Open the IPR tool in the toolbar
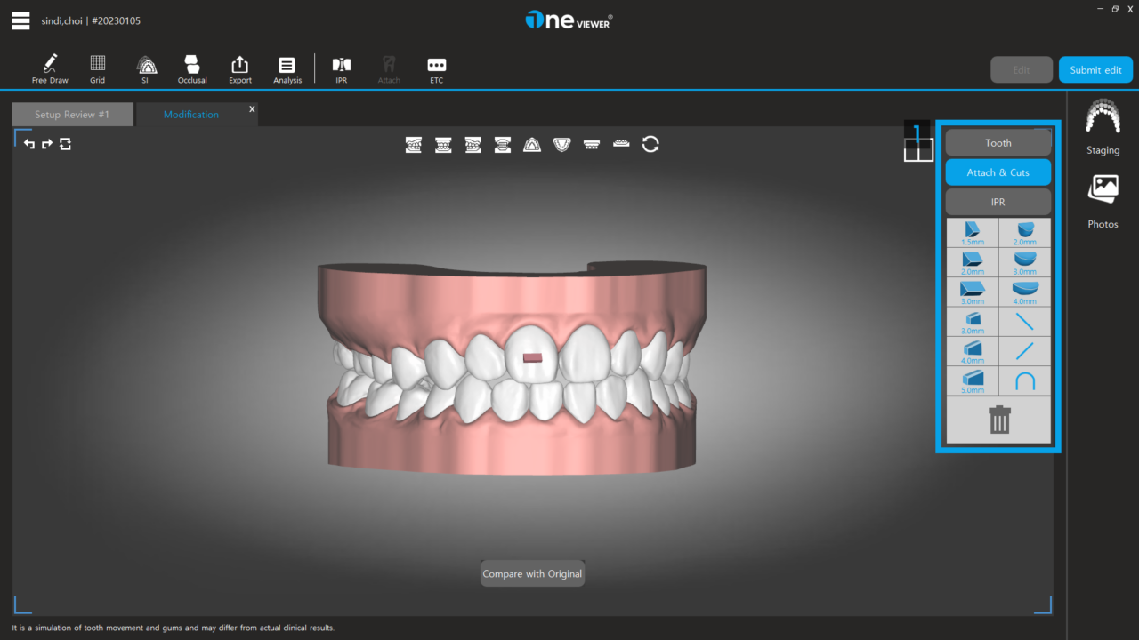This screenshot has height=640, width=1139. click(x=341, y=67)
